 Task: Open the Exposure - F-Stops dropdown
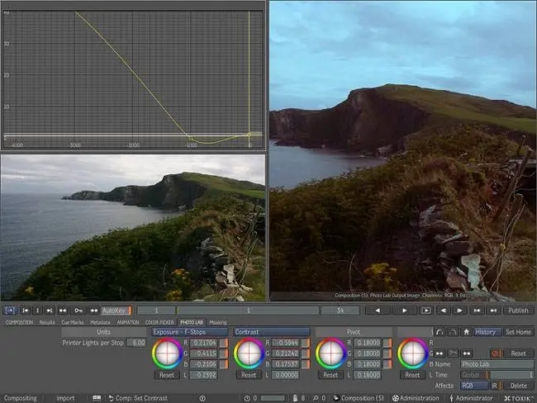coord(188,332)
